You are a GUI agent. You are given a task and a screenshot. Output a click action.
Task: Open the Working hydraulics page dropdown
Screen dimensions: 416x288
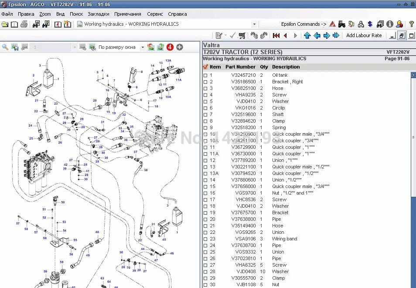254,24
